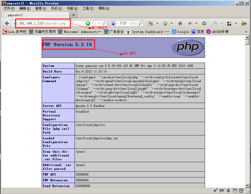Image resolution: width=251 pixels, height=194 pixels.
Task: Expand the dropdown next to the undo icon
Action: [222, 23]
